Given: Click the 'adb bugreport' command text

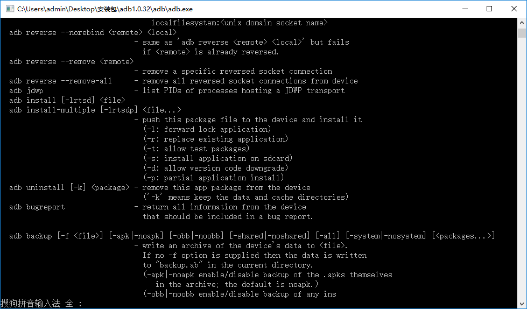Looking at the screenshot, I should tap(37, 207).
